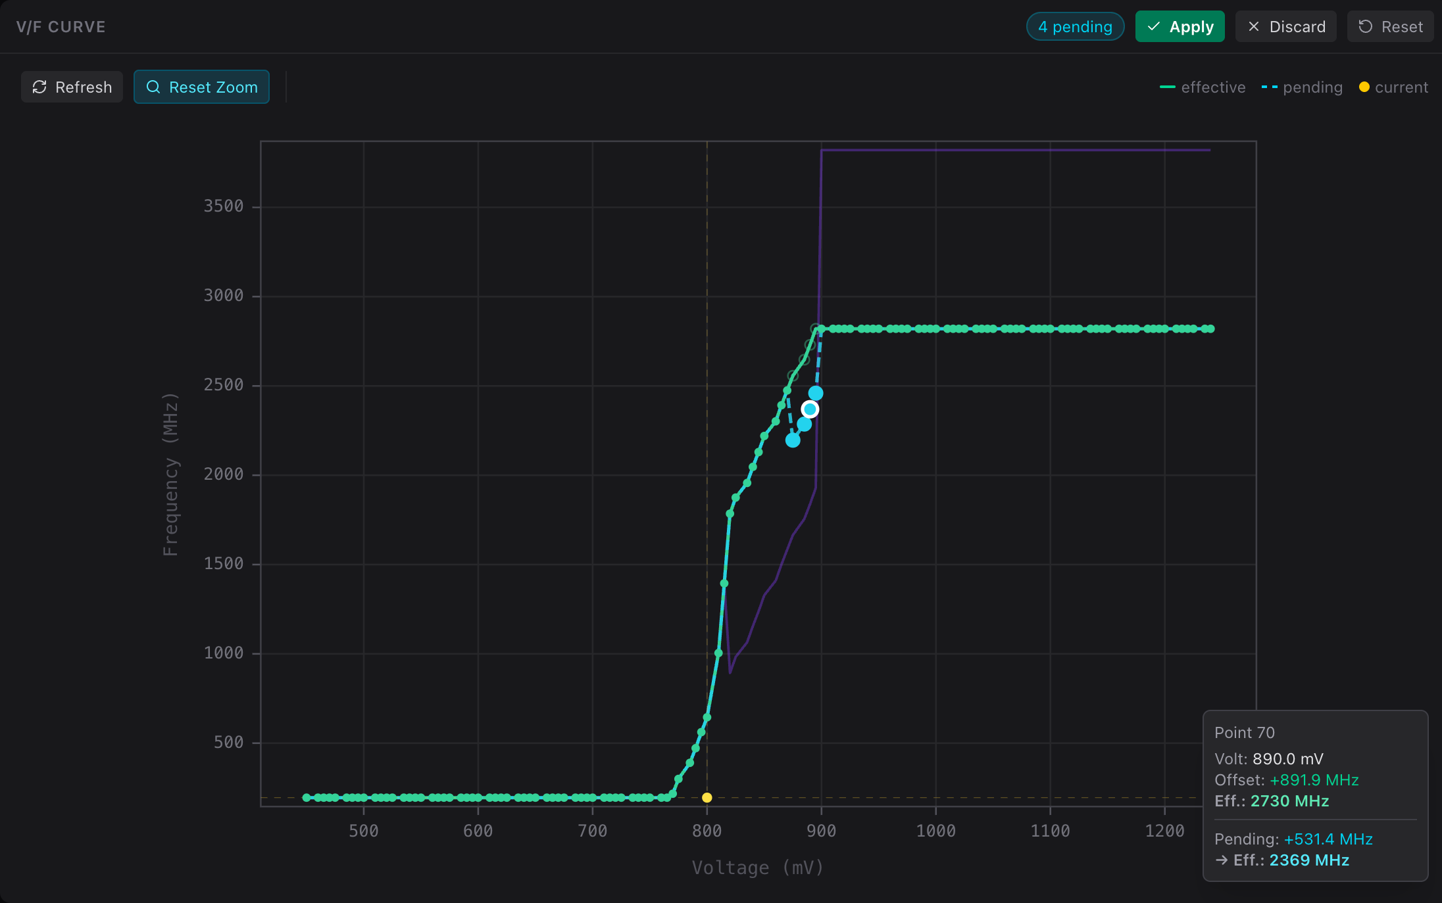1442x903 pixels.
Task: Select the topmost cyan pending point near 2450 MHz
Action: click(816, 393)
